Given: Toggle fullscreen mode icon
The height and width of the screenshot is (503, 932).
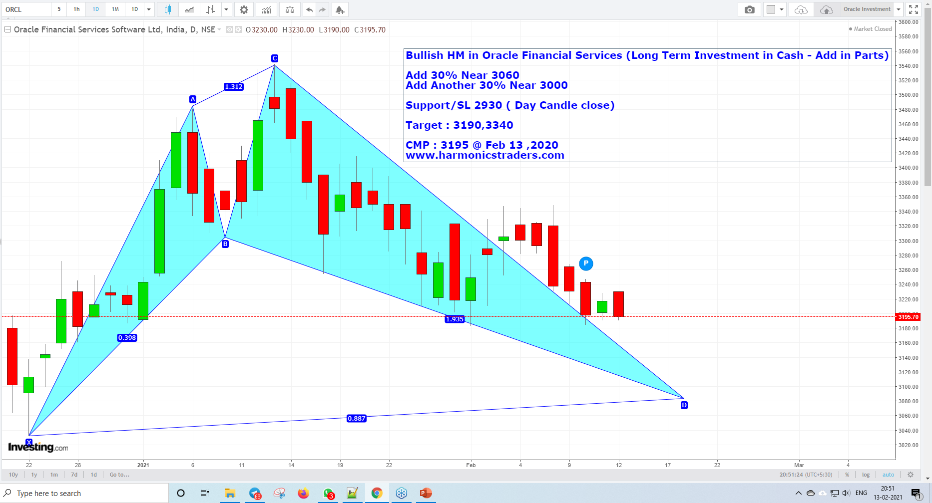Looking at the screenshot, I should 914,9.
